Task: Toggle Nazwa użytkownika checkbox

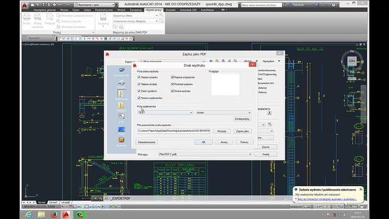Action: coord(139,98)
